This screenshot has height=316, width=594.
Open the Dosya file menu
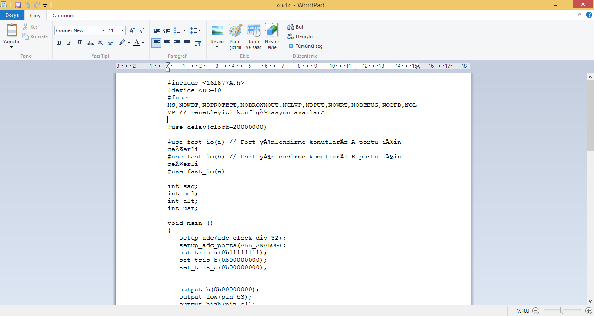point(12,15)
